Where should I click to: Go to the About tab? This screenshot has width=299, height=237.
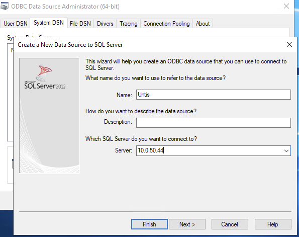tap(203, 24)
